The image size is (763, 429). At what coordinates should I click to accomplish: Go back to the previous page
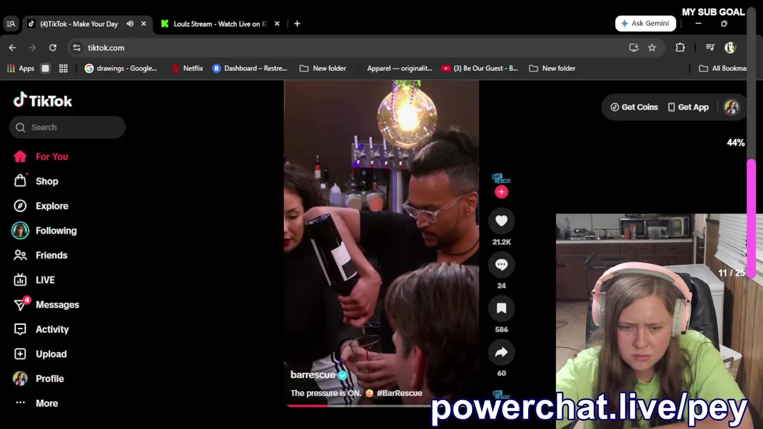pos(13,48)
